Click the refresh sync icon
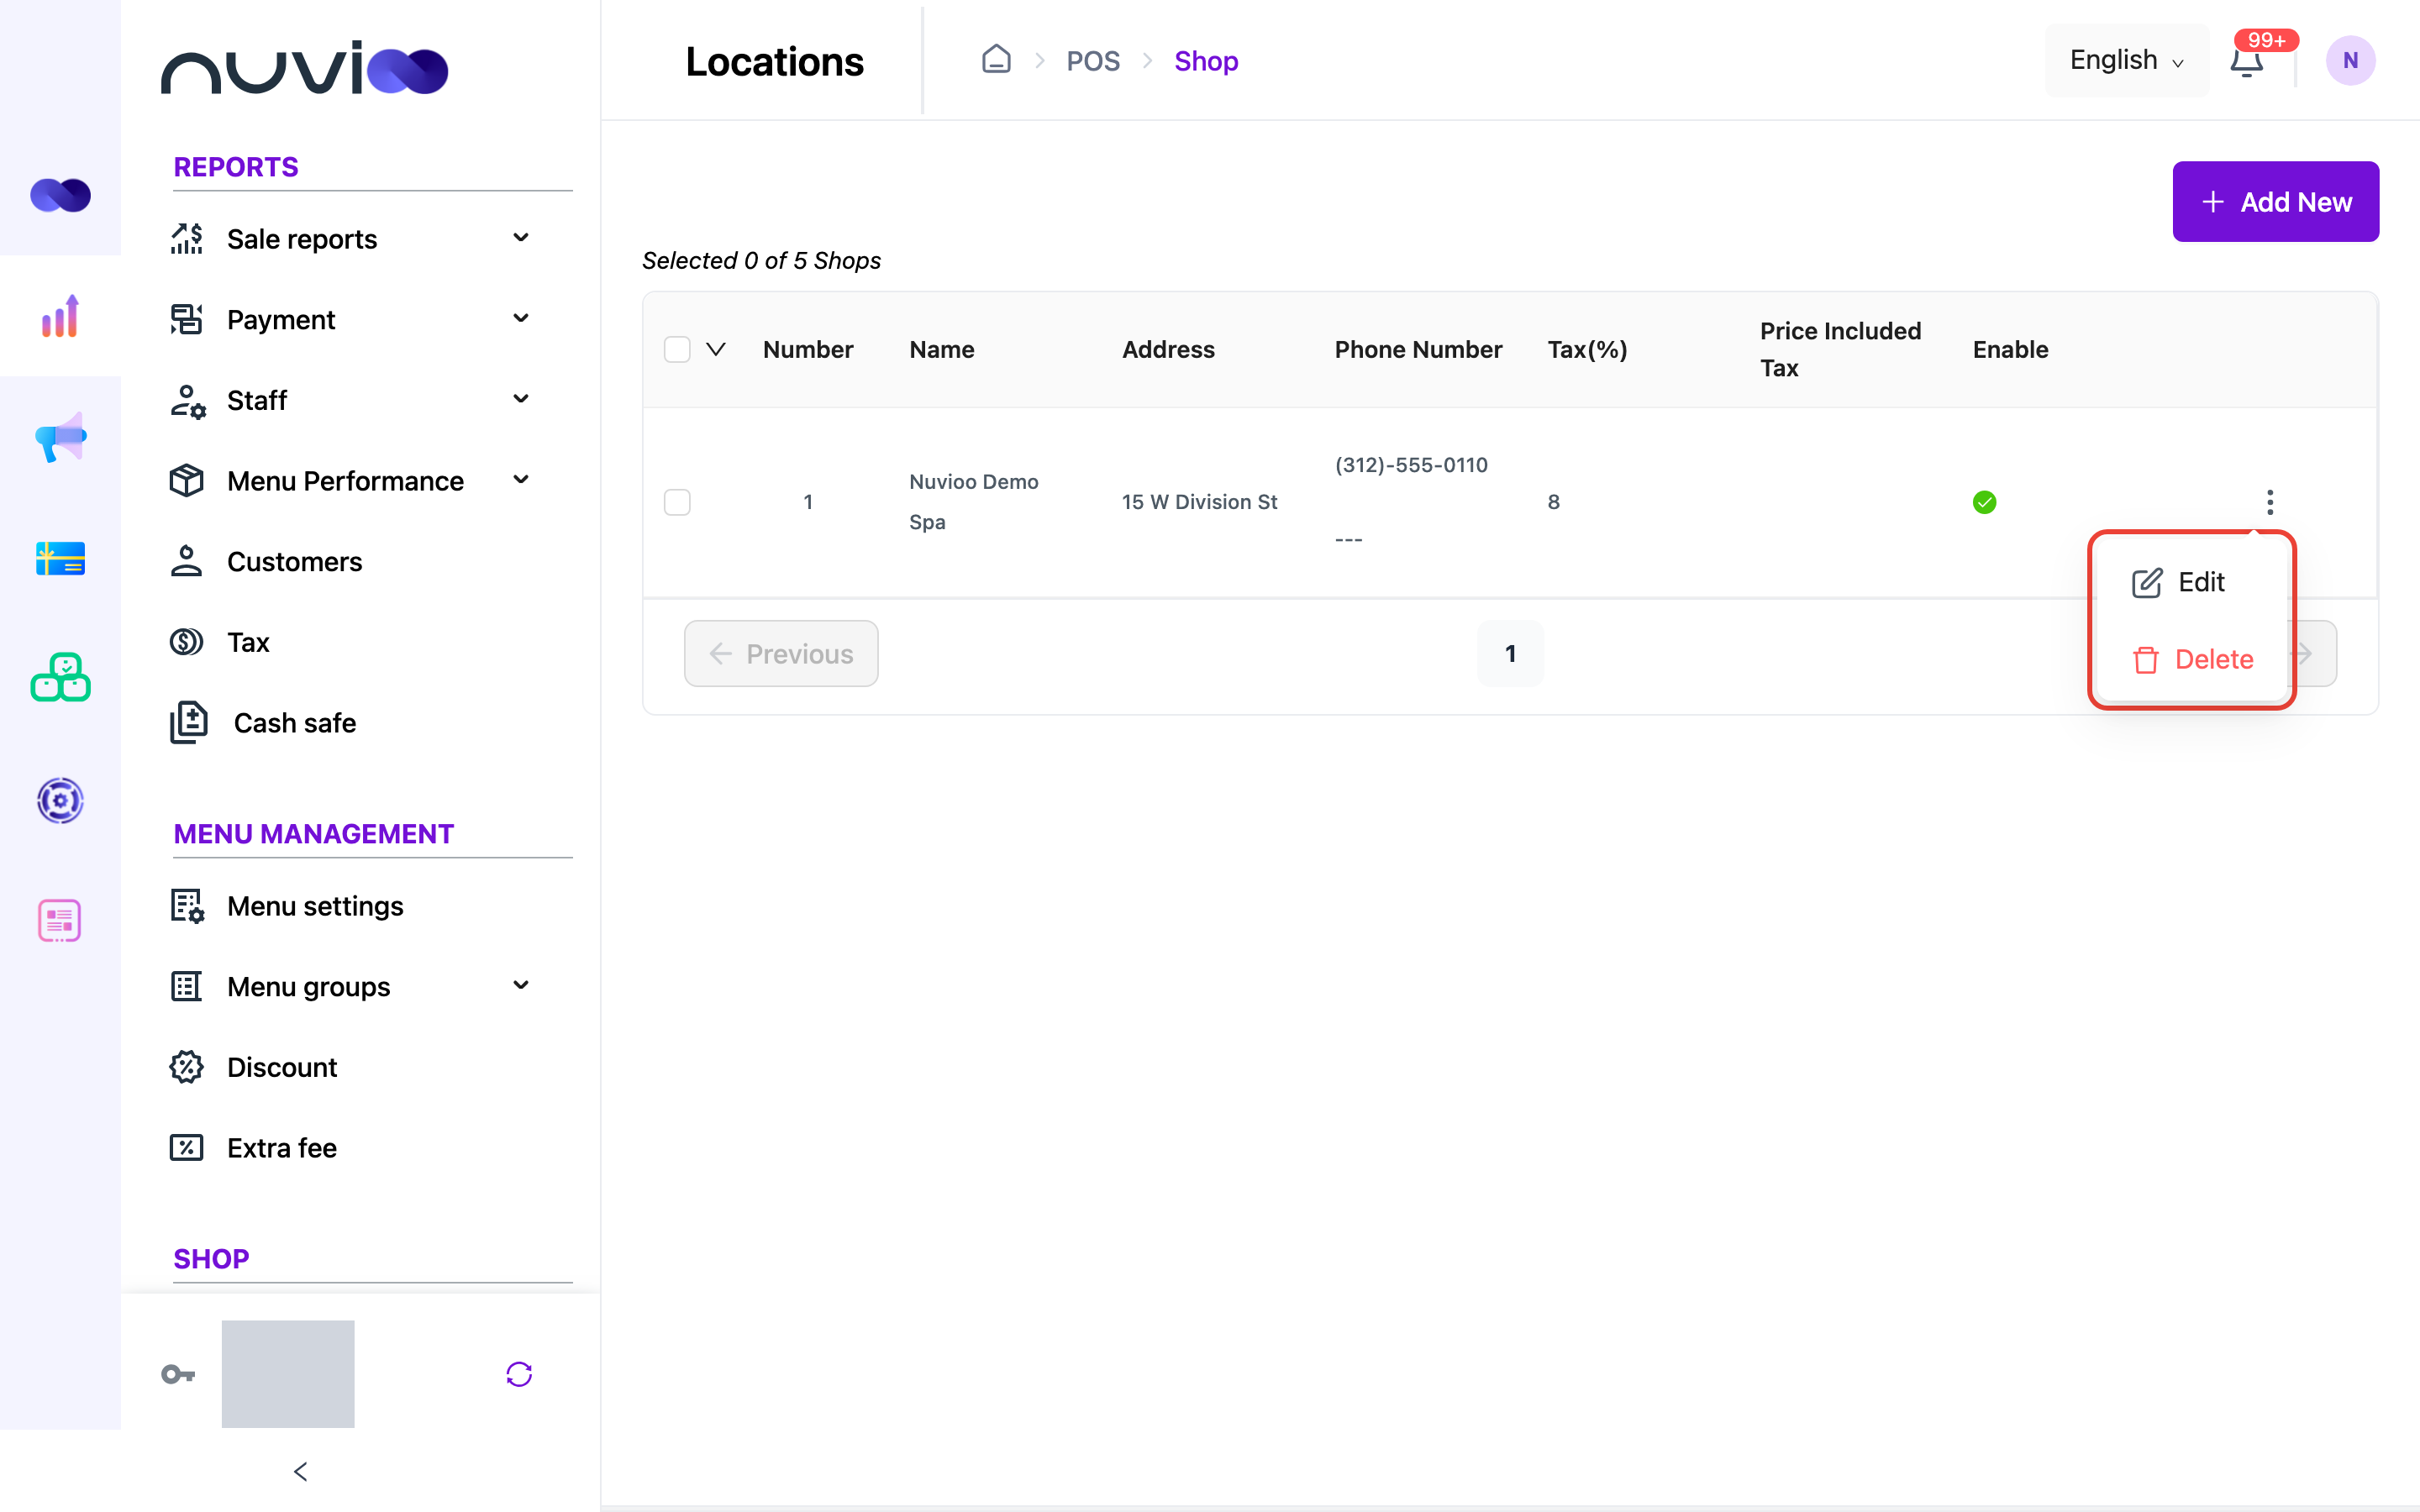Image resolution: width=2420 pixels, height=1512 pixels. [519, 1374]
